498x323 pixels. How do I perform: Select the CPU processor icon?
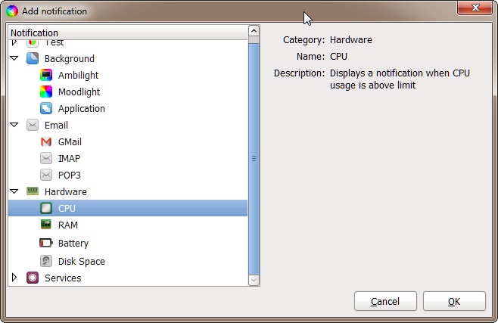click(46, 208)
